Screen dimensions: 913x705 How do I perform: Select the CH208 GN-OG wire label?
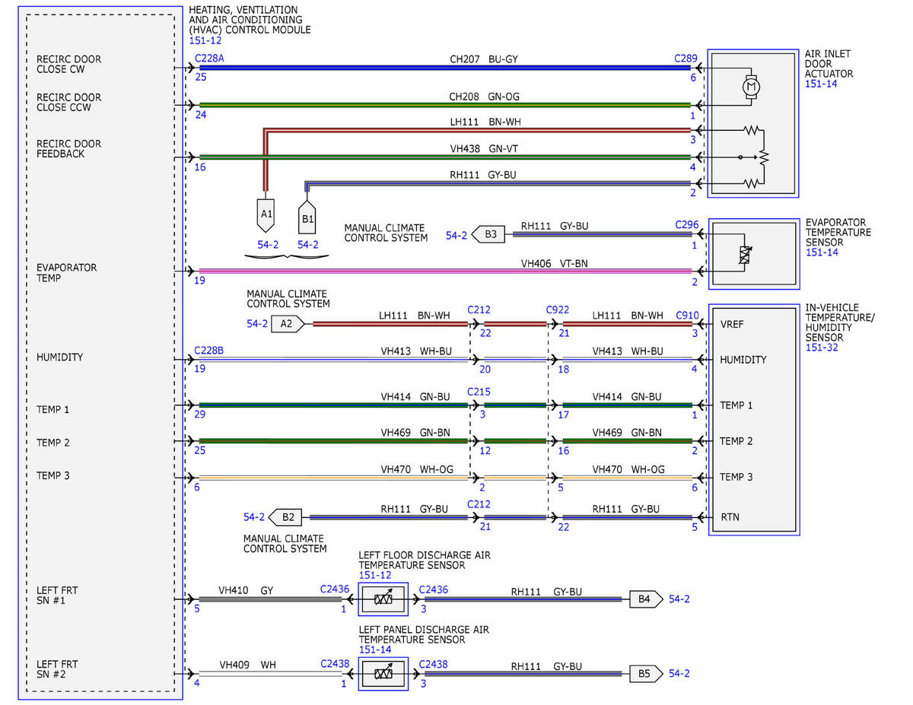(485, 97)
